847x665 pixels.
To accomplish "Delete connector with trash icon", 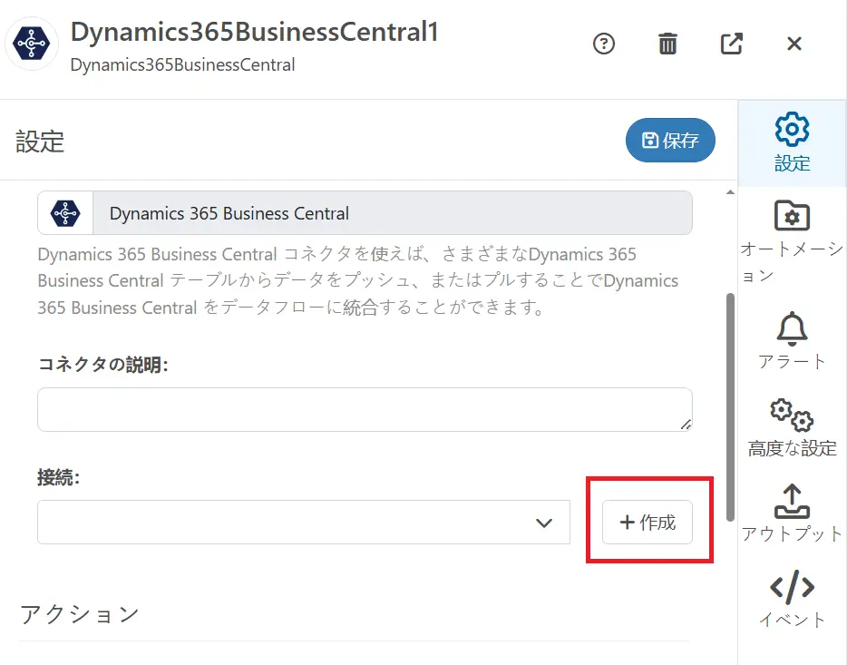I will (667, 44).
